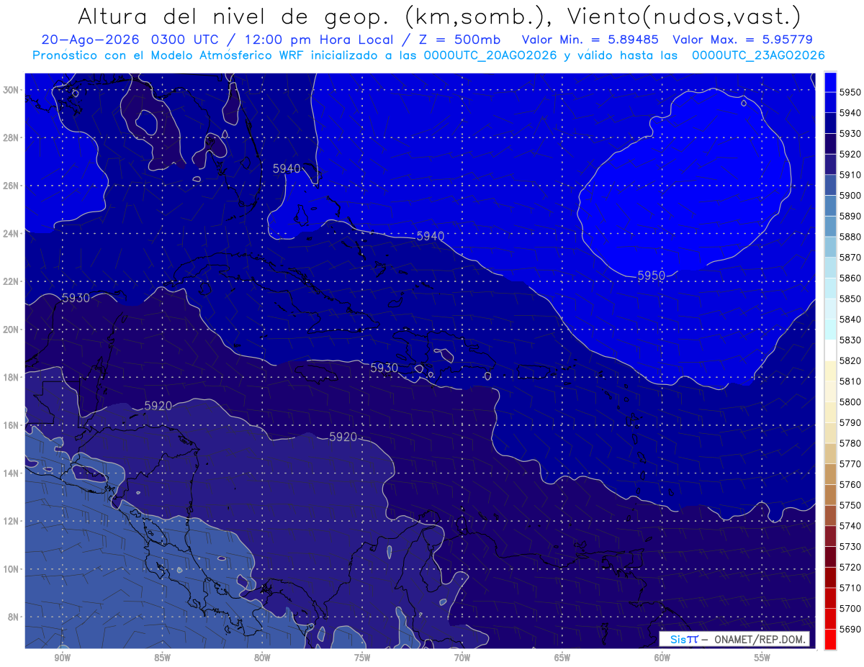864x667 pixels.
Task: Click legend swatch between 5900 and 5910
Action: click(x=830, y=184)
